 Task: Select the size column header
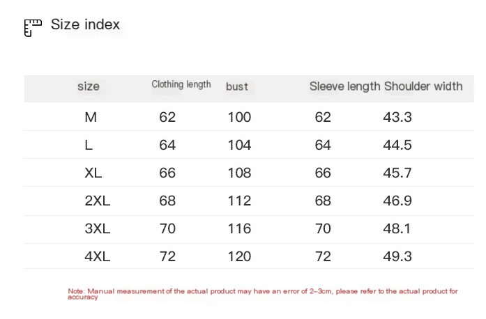(89, 86)
